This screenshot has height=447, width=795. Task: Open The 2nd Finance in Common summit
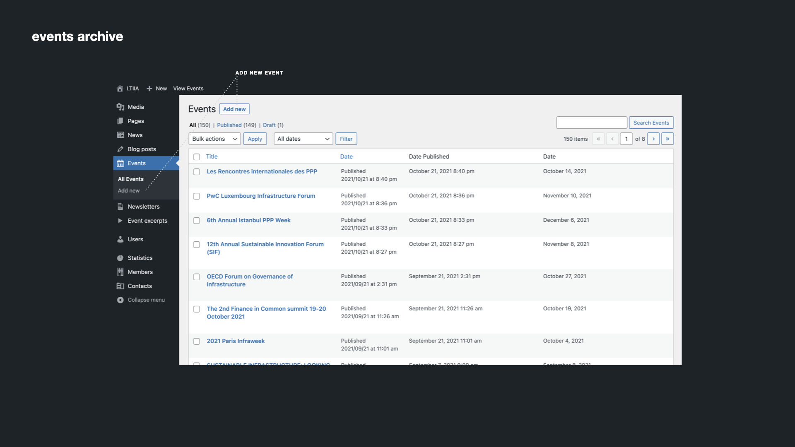pos(266,312)
